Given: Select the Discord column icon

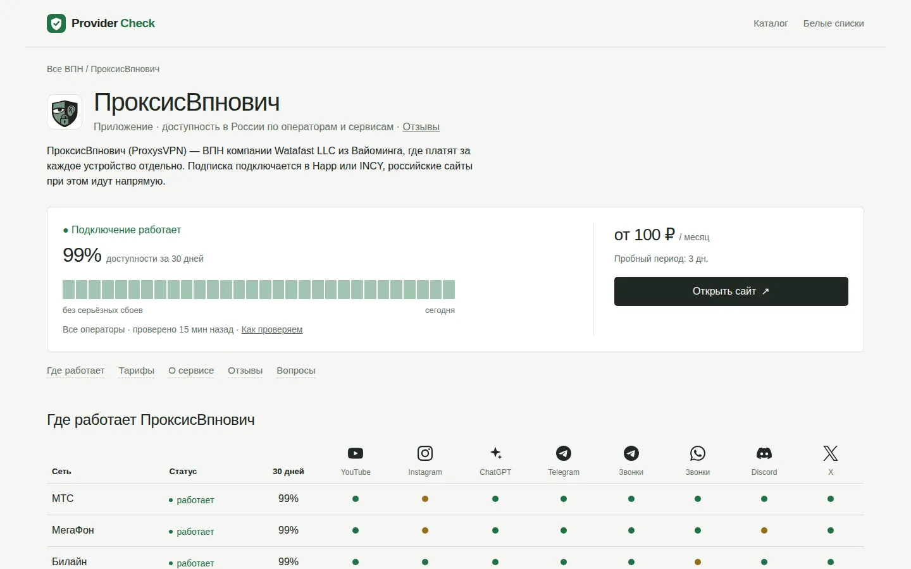Looking at the screenshot, I should [764, 453].
